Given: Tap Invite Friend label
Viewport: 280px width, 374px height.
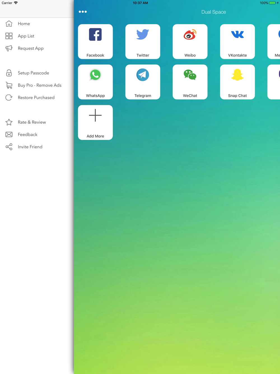Looking at the screenshot, I should (x=30, y=147).
